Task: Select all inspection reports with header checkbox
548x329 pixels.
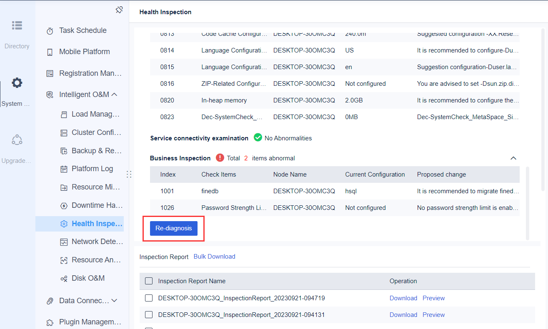Action: click(x=149, y=281)
